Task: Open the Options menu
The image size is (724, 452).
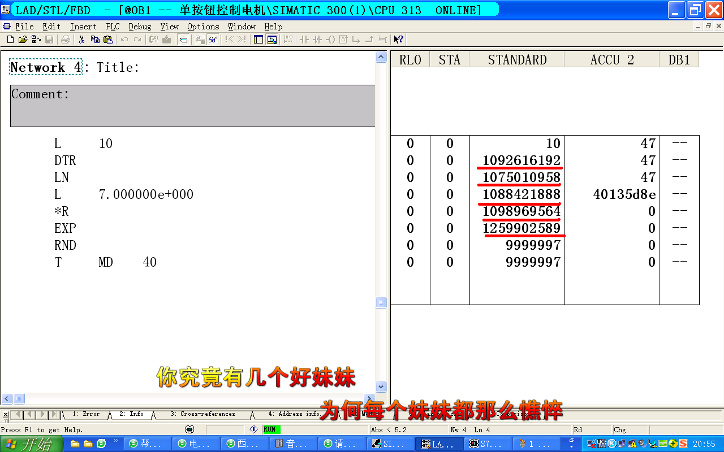Action: 203,27
